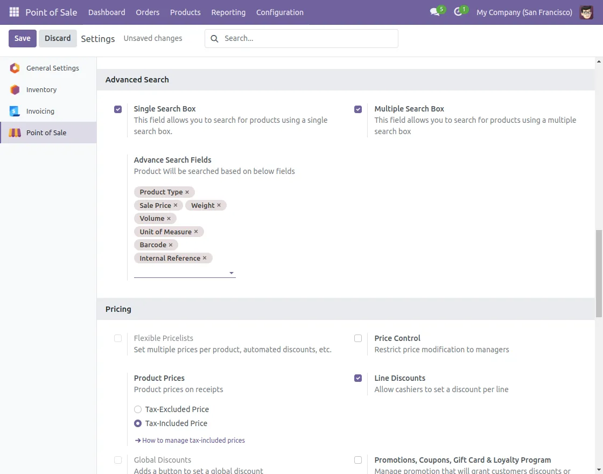Select the Invoicing sidebar icon

pyautogui.click(x=15, y=111)
